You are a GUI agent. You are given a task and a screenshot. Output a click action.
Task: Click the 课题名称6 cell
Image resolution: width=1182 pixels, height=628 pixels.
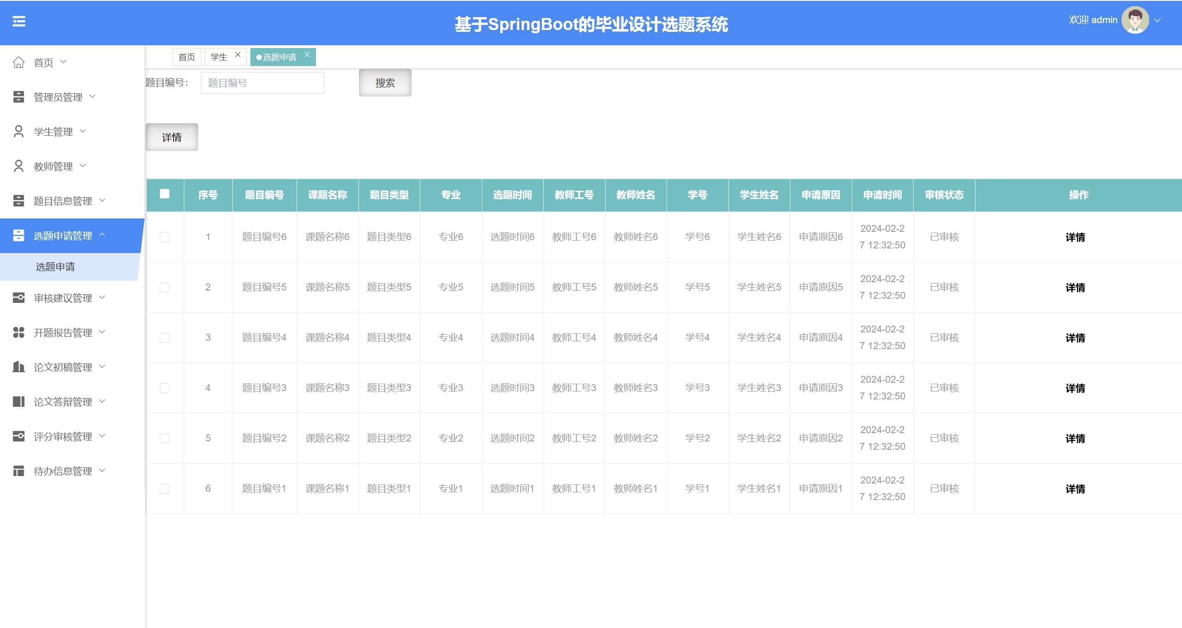(327, 237)
